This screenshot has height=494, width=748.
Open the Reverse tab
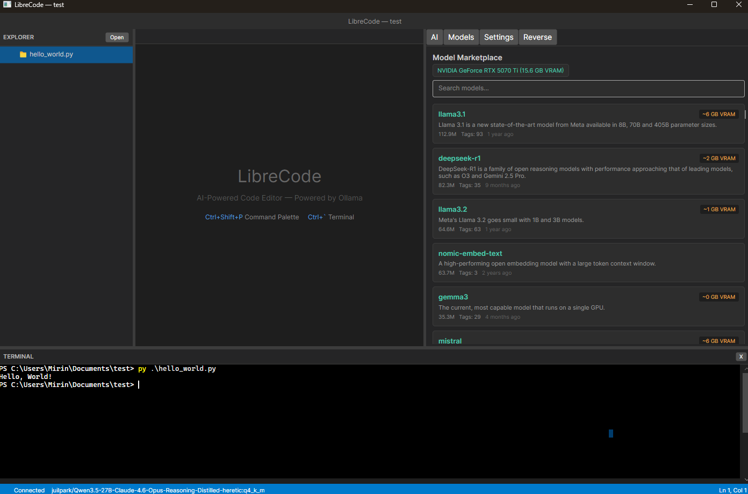(x=537, y=37)
